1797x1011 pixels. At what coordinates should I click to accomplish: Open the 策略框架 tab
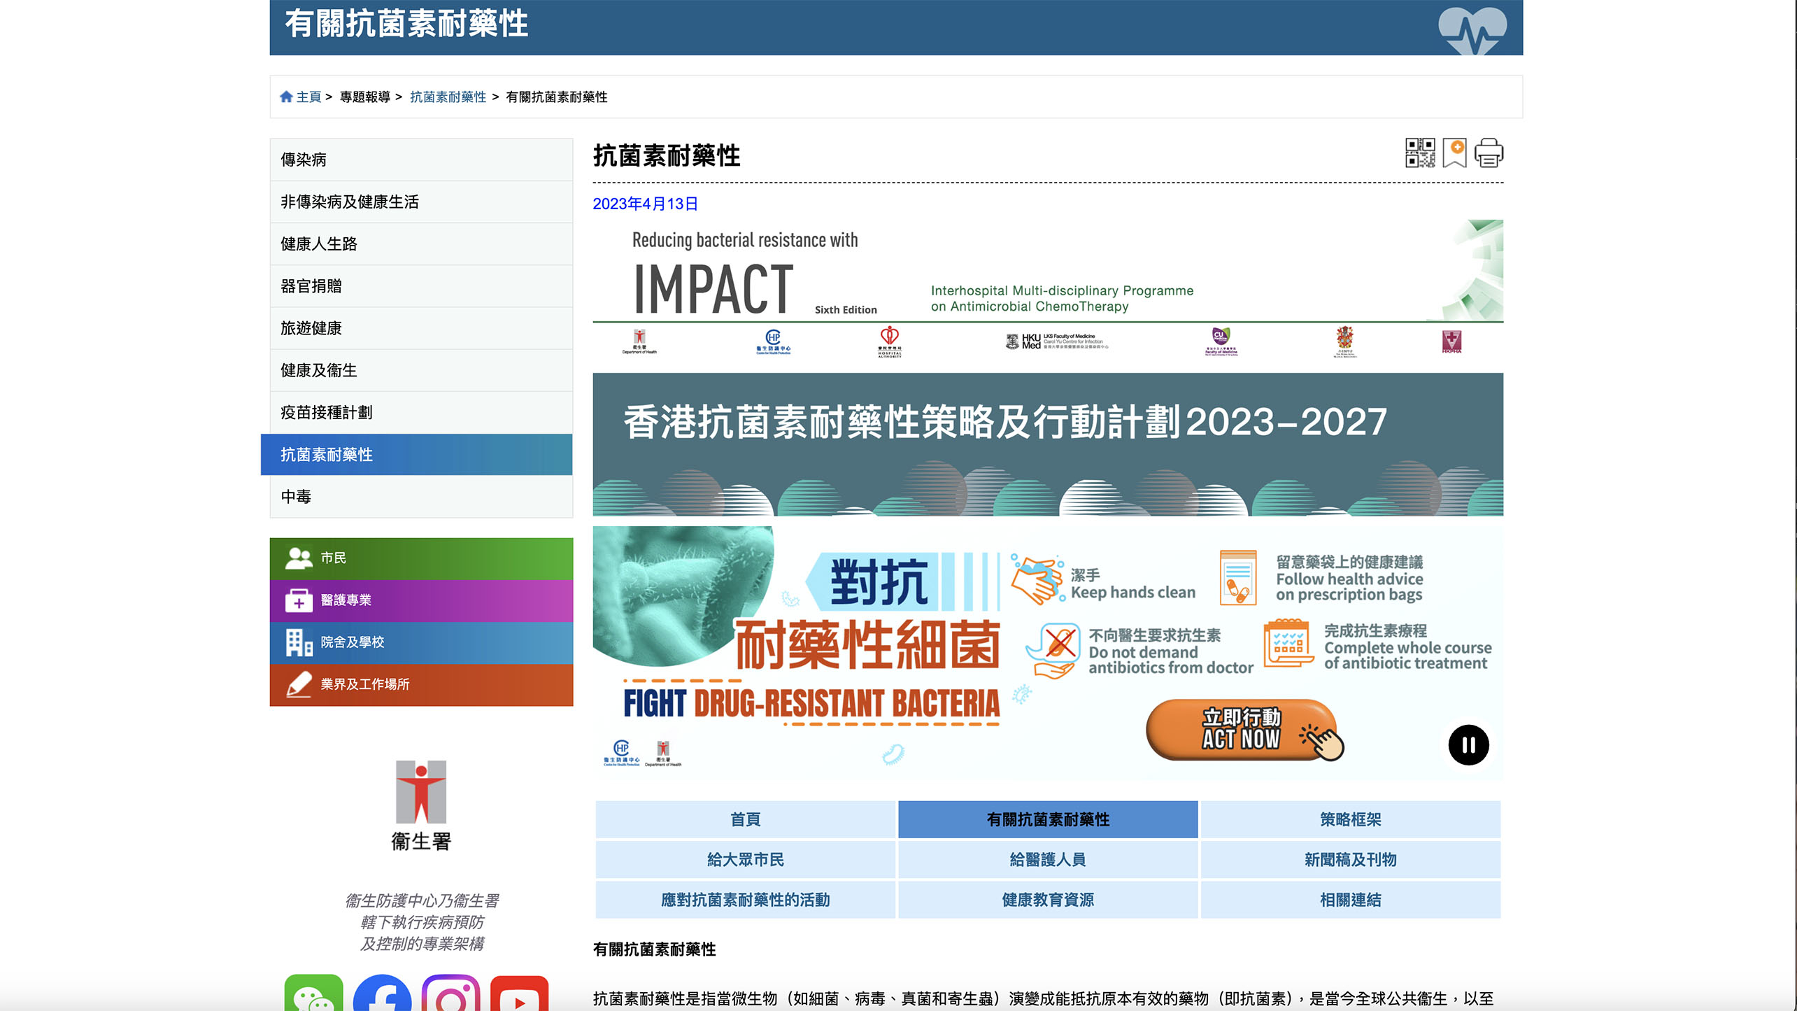[1350, 819]
